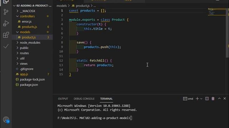Create a new terminal with plus icon
This screenshot has width=229, height=128.
(197, 99)
